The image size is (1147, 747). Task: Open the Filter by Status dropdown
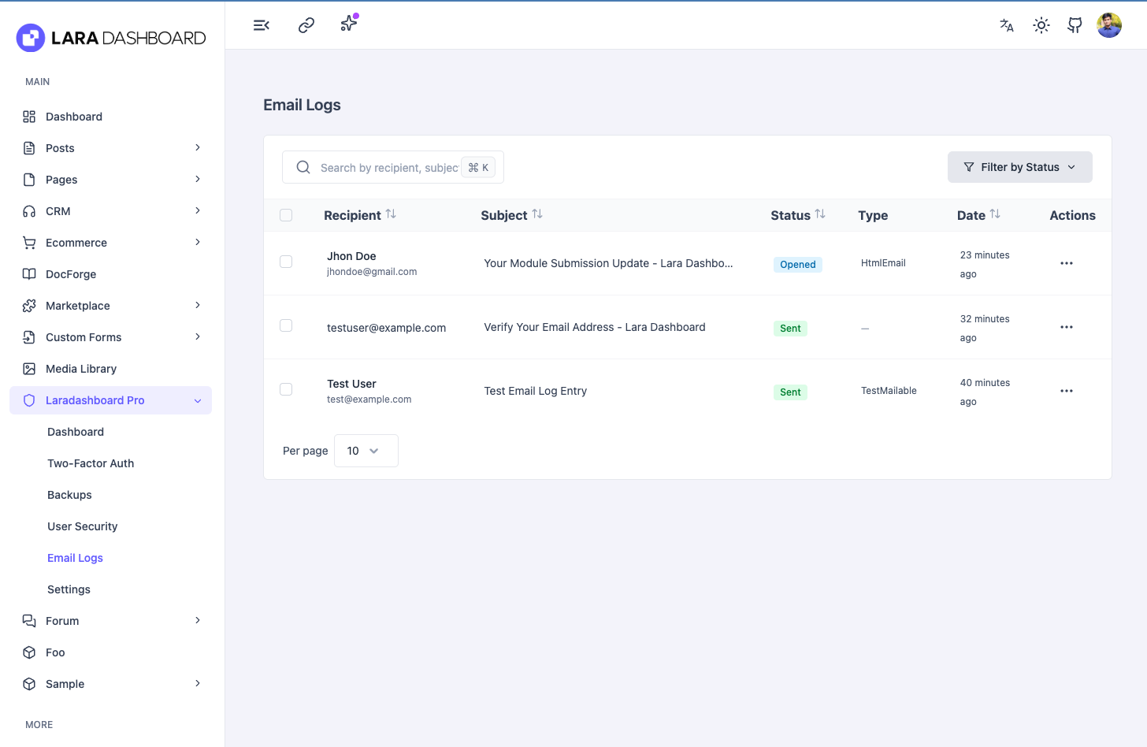[1019, 166]
